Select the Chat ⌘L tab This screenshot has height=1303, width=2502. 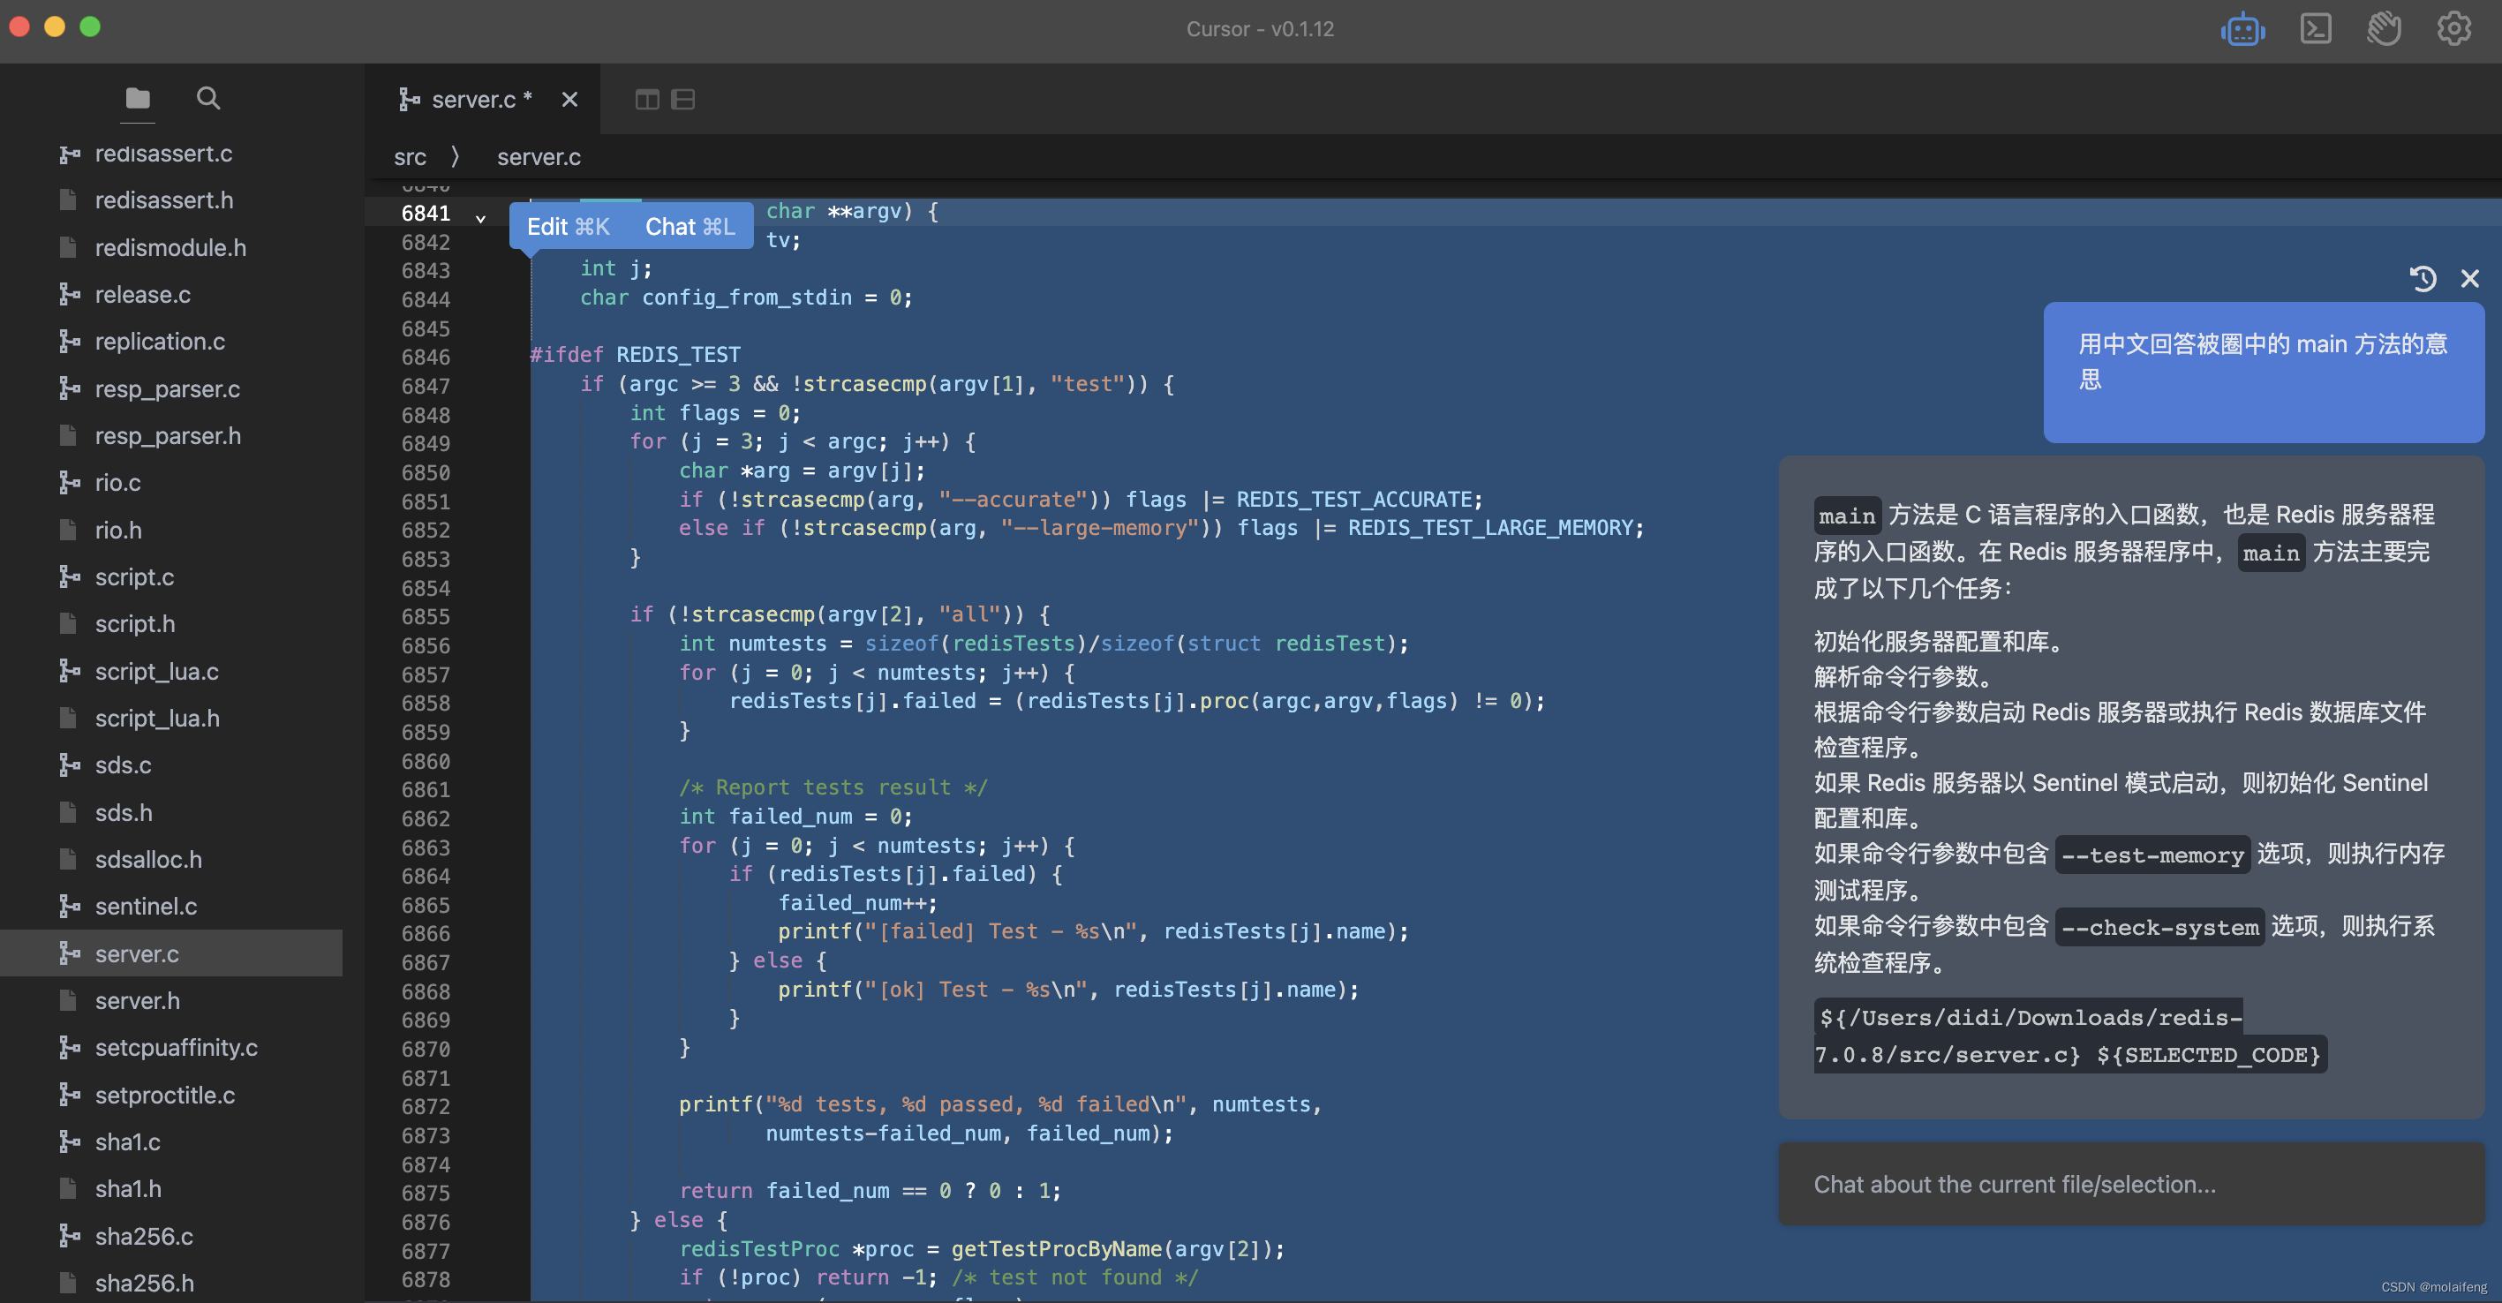click(x=687, y=223)
